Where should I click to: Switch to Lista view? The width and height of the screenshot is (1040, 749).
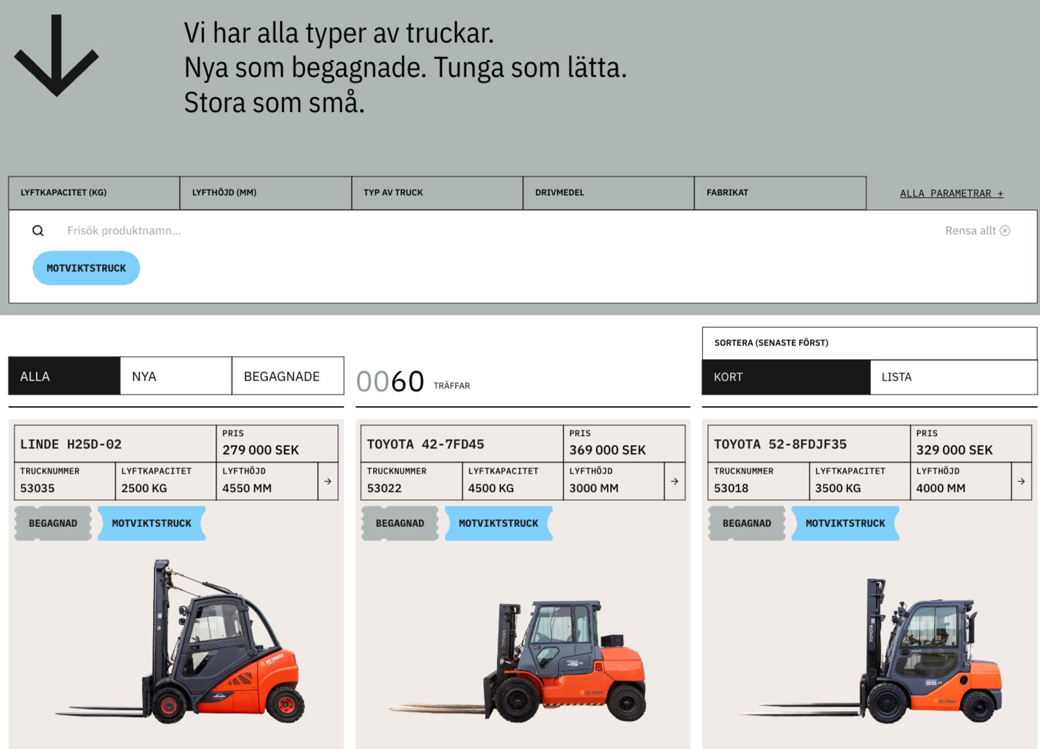(x=953, y=377)
